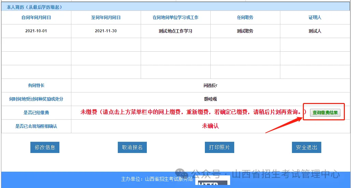Select the 是否已经缴费 row label
The image size is (351, 188).
coord(36,113)
